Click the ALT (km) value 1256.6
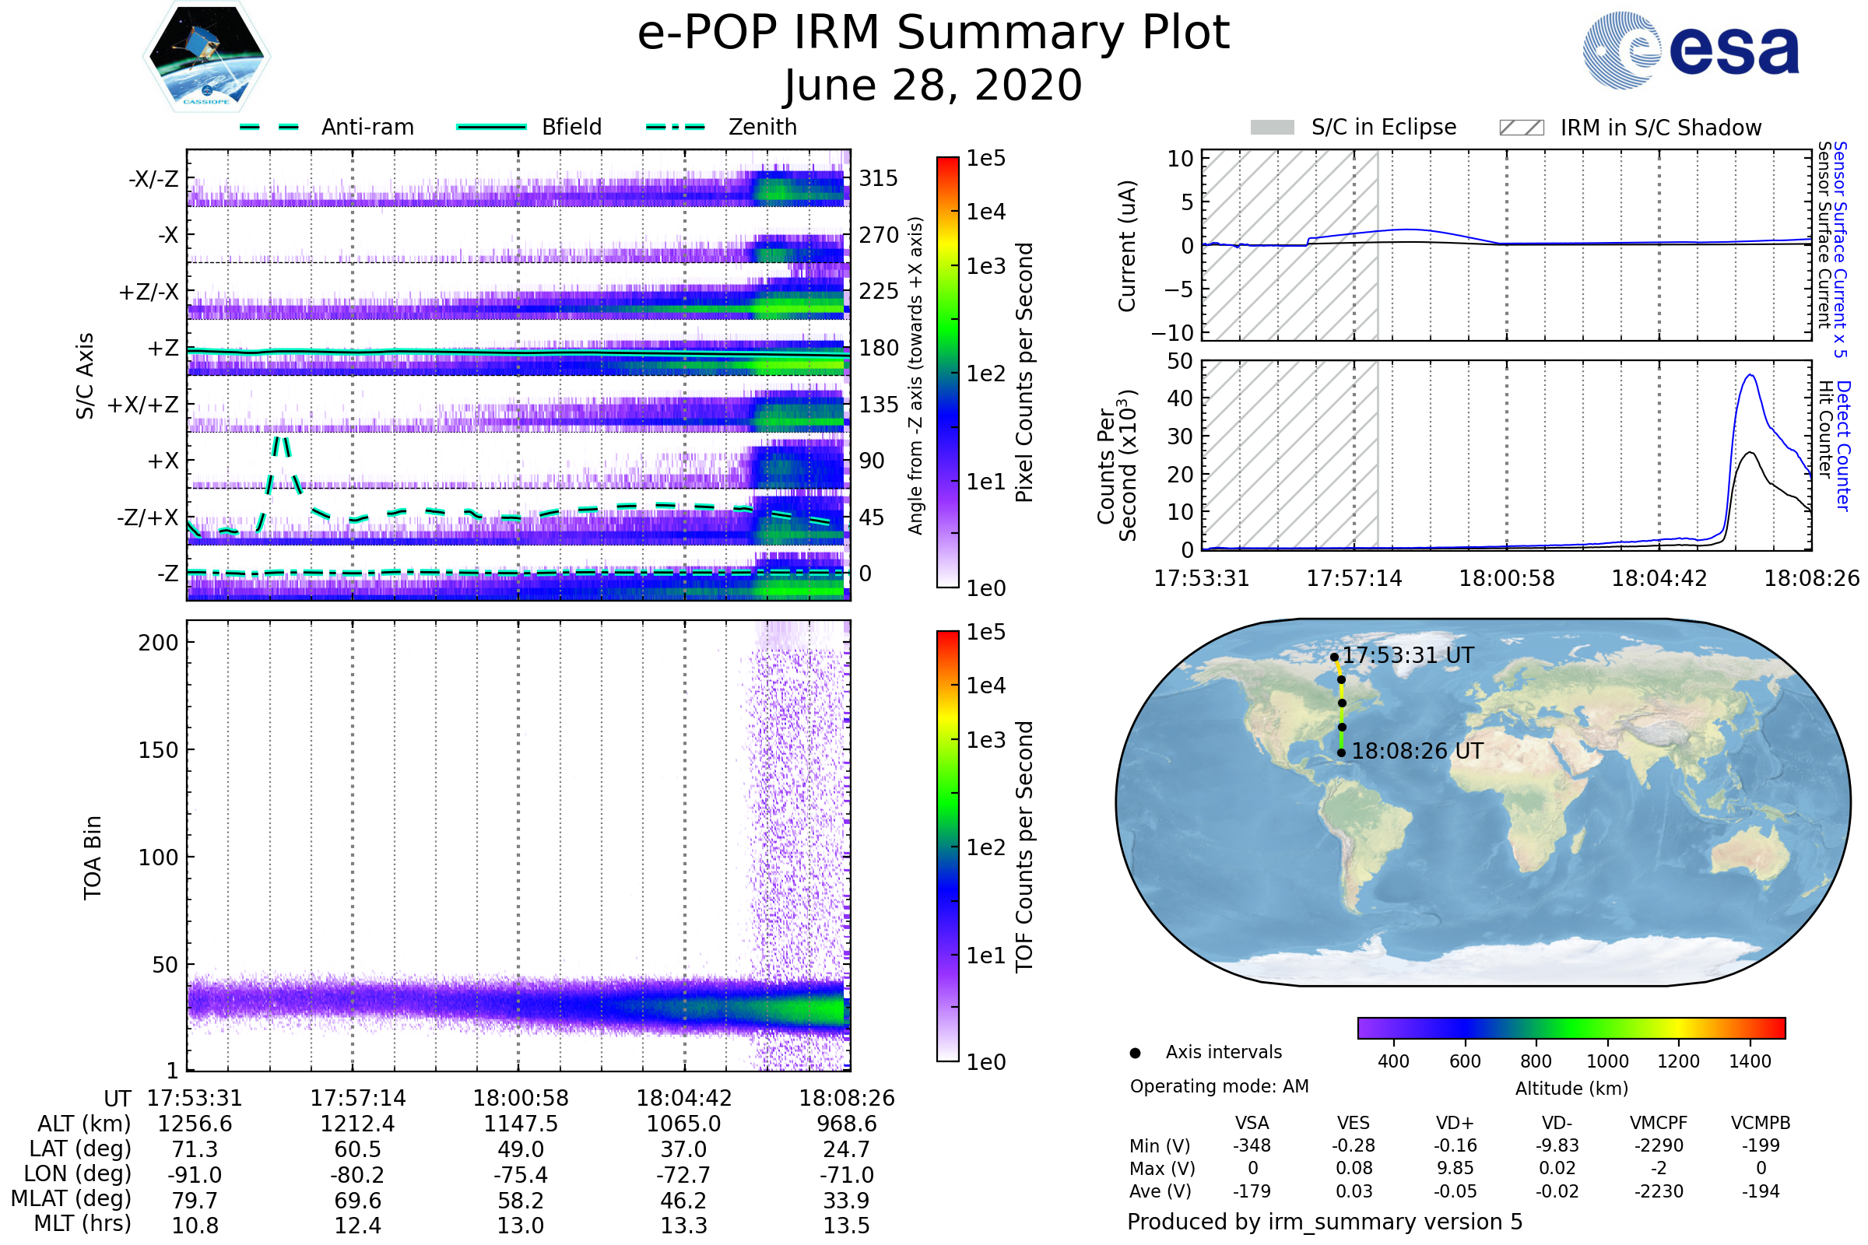This screenshot has width=1868, height=1245. point(195,1124)
